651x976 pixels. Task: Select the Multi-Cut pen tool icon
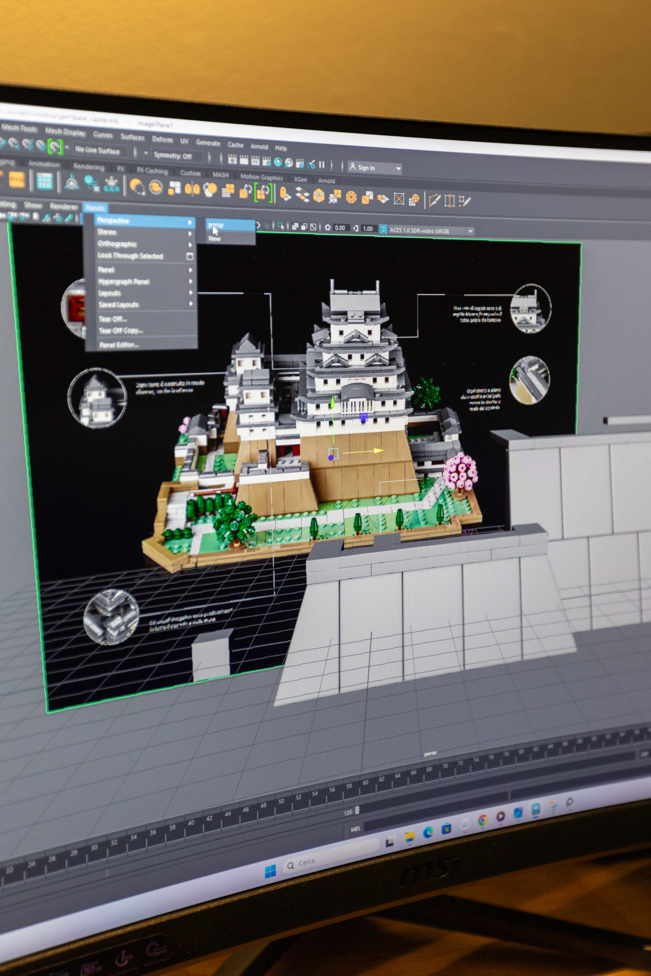point(434,201)
